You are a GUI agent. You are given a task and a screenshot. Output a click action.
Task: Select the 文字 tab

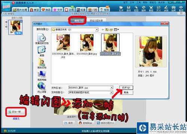tap(58, 10)
